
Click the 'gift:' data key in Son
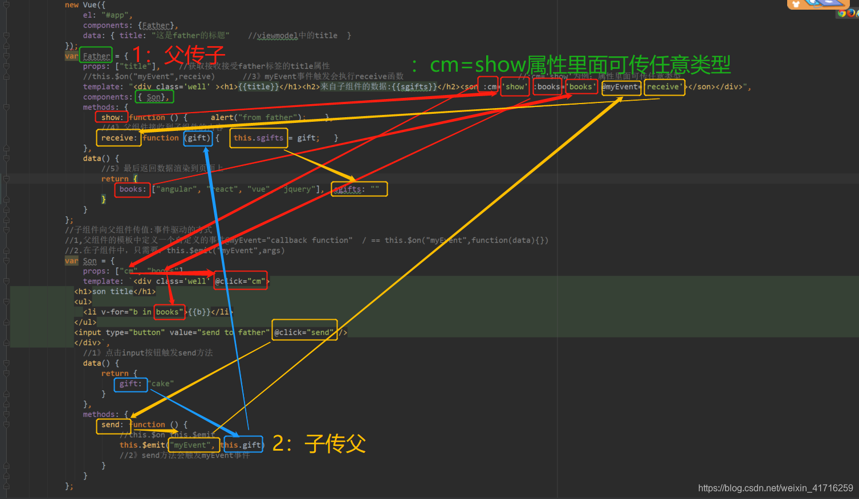pos(131,383)
